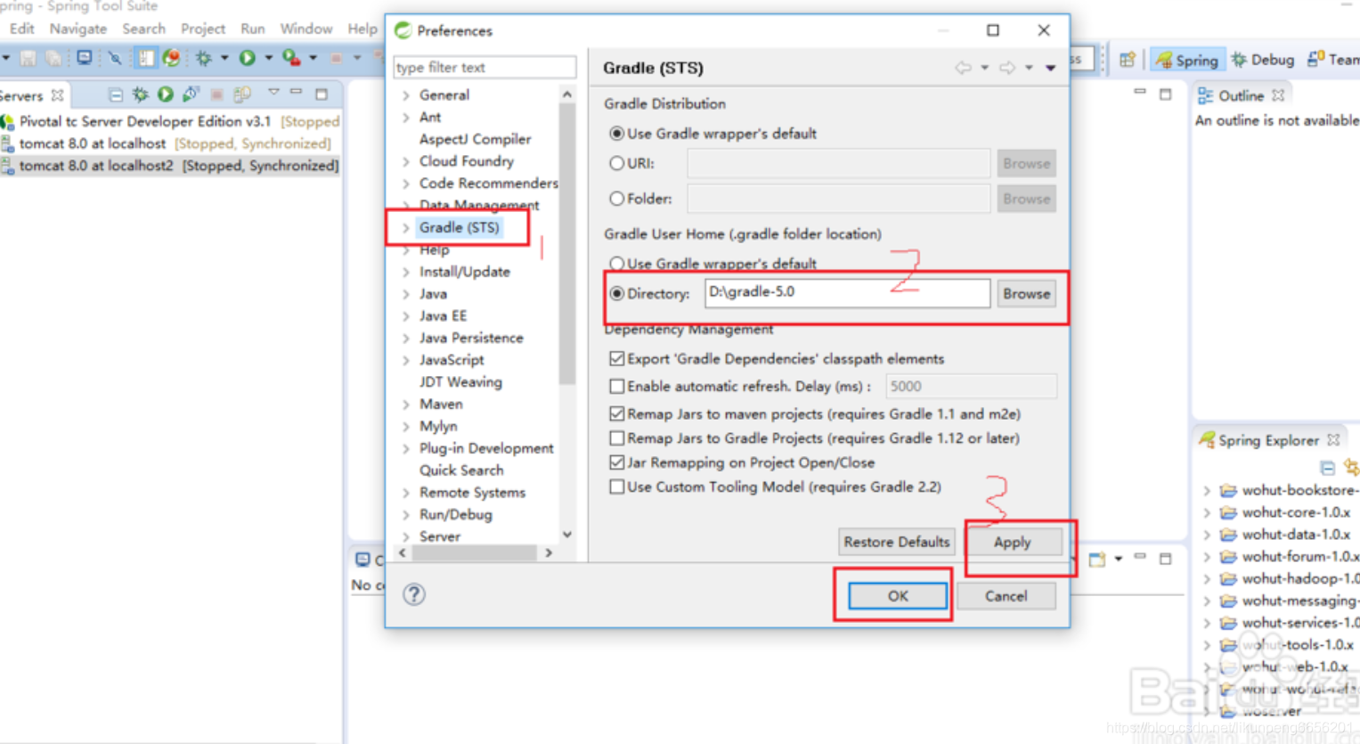Click the Cancel button
The height and width of the screenshot is (744, 1360).
pyautogui.click(x=1006, y=596)
